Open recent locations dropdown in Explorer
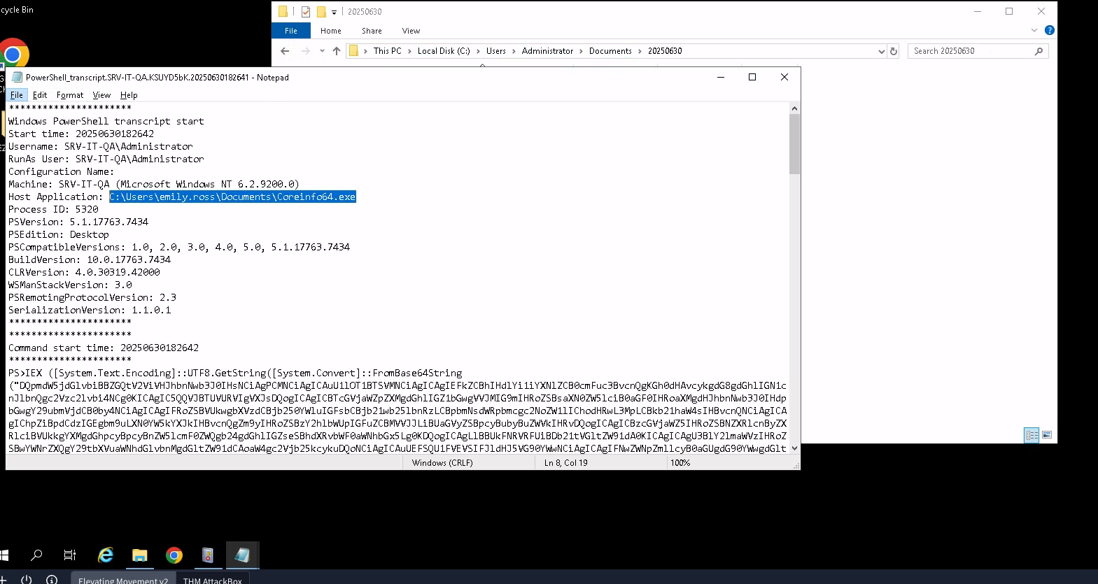Image resolution: width=1098 pixels, height=584 pixels. (322, 51)
